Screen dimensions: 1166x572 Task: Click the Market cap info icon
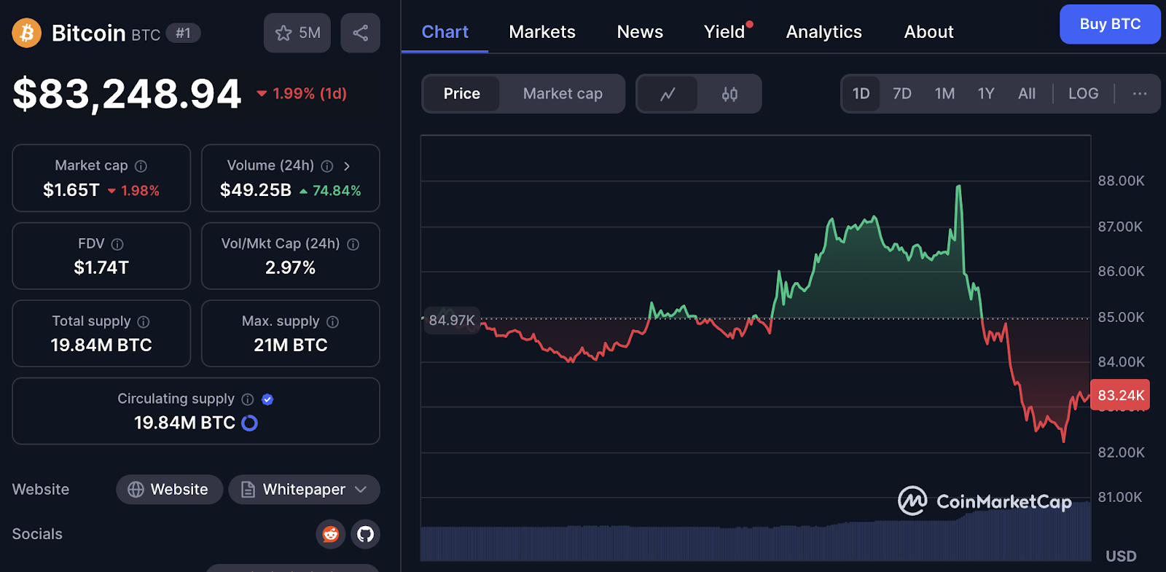point(141,166)
